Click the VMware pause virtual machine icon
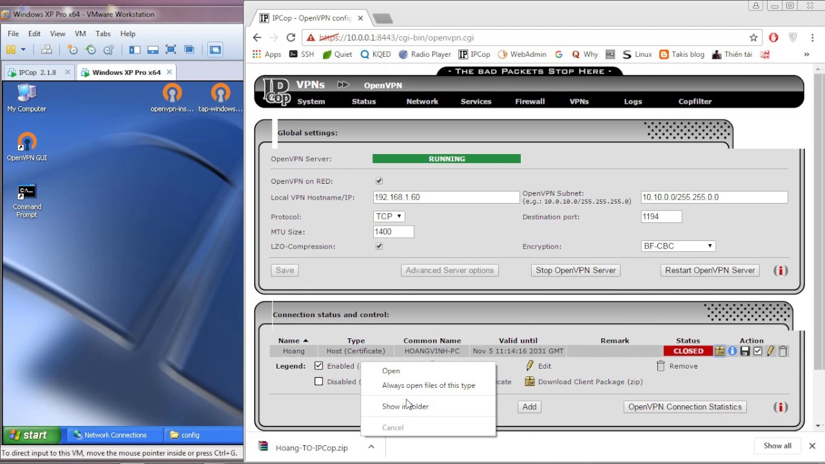This screenshot has width=825, height=464. click(x=11, y=50)
